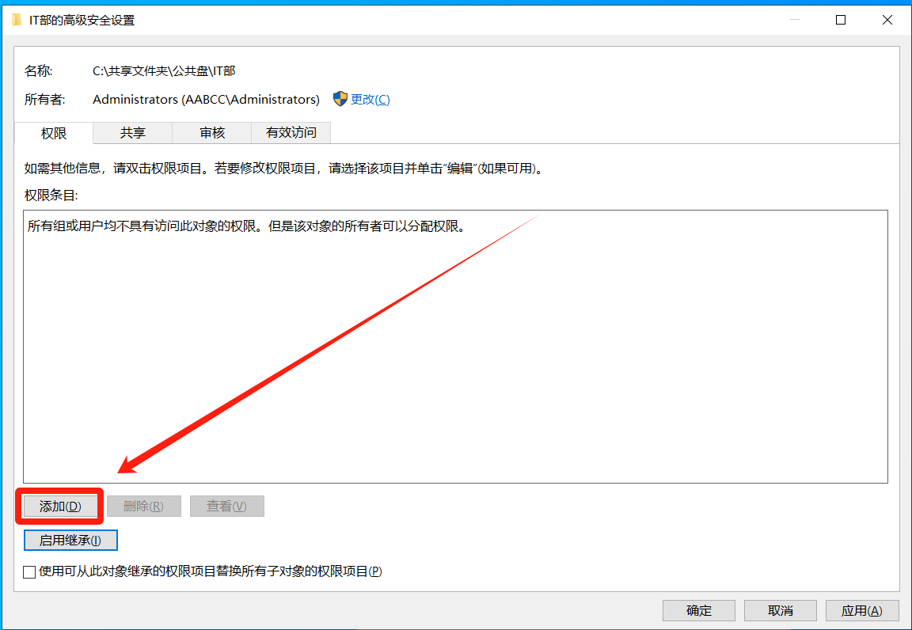The height and width of the screenshot is (630, 912).
Task: Click the greyed-out 查看(V) button
Action: tap(226, 507)
